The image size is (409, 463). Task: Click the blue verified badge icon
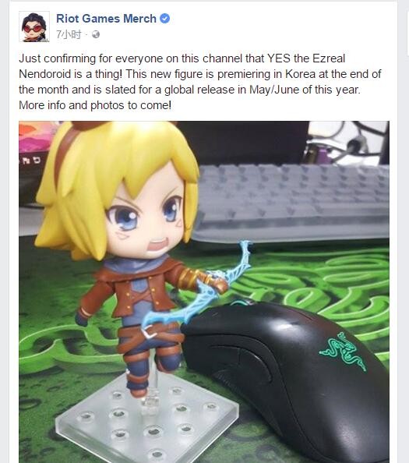[164, 18]
